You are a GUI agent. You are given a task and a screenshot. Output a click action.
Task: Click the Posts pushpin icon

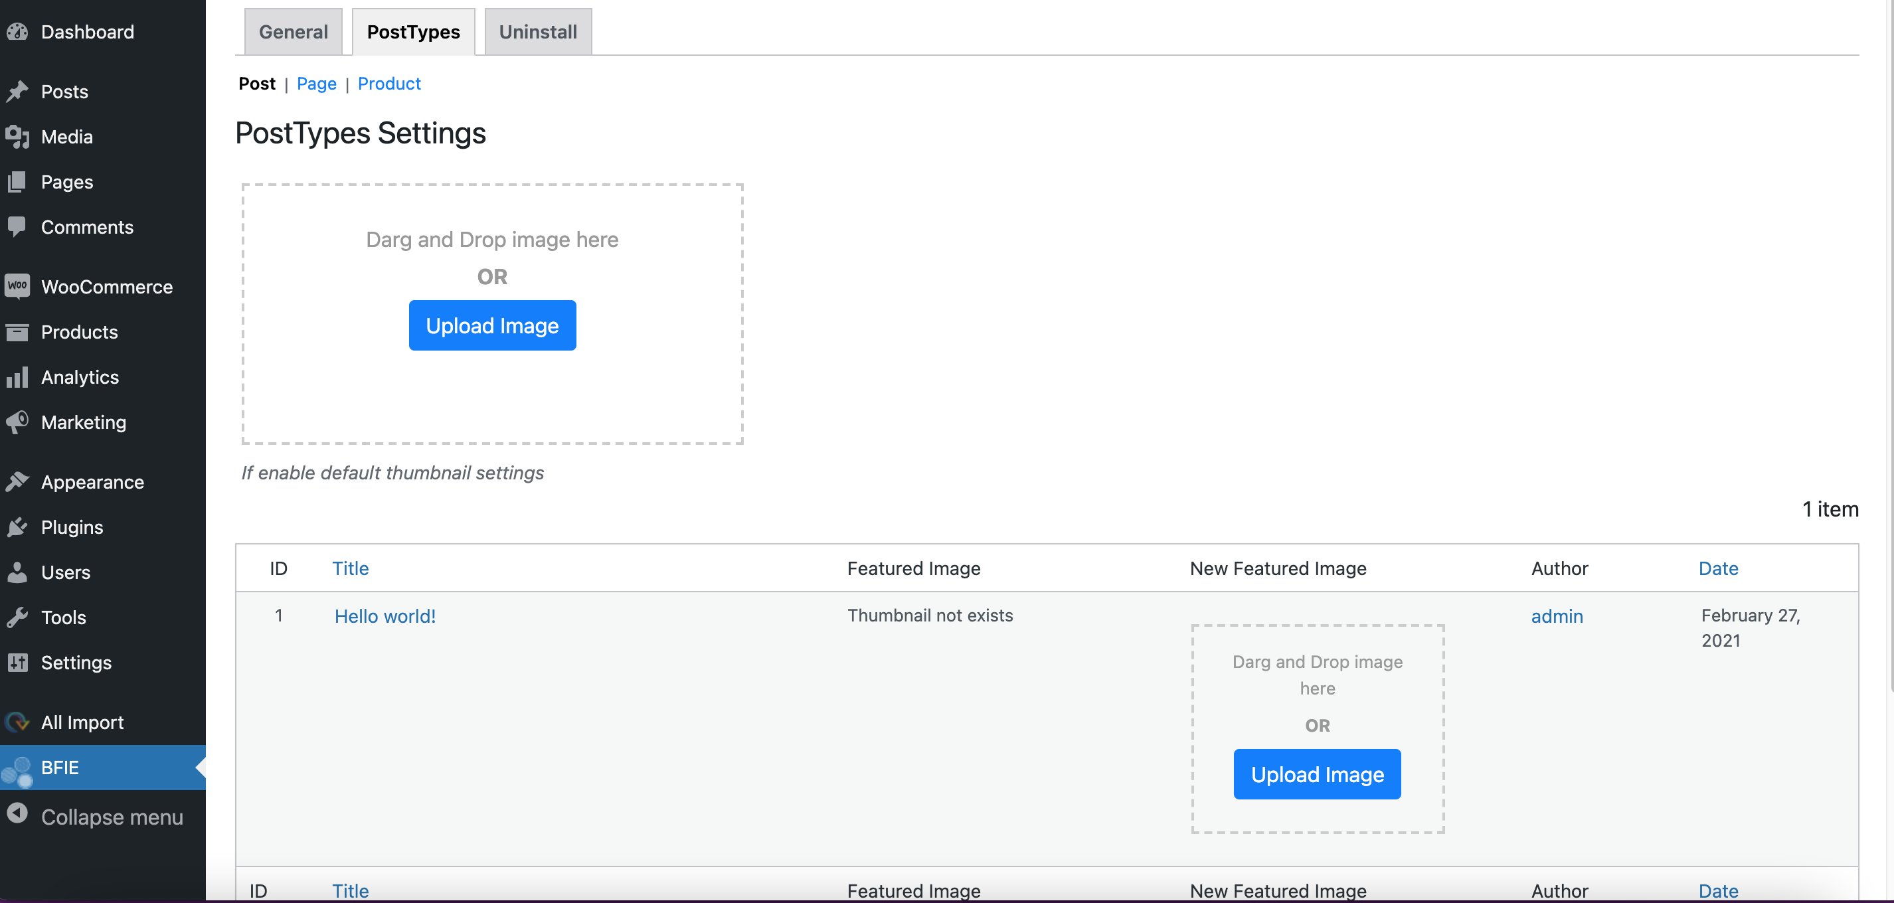pos(18,91)
